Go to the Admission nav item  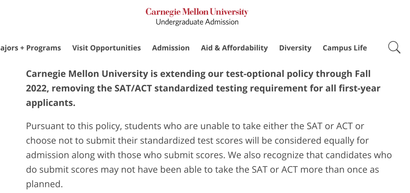point(171,48)
